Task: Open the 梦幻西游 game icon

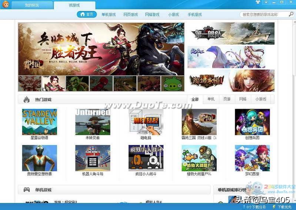Action: click(x=252, y=158)
